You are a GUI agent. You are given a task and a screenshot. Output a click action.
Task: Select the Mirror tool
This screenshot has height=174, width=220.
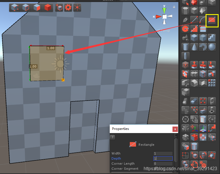pyautogui.click(x=186, y=128)
